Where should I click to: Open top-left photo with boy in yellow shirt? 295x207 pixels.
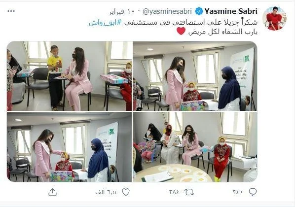(70, 76)
